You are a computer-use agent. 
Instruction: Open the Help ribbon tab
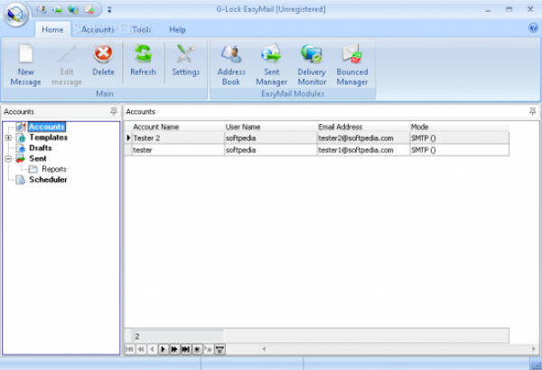tap(177, 30)
